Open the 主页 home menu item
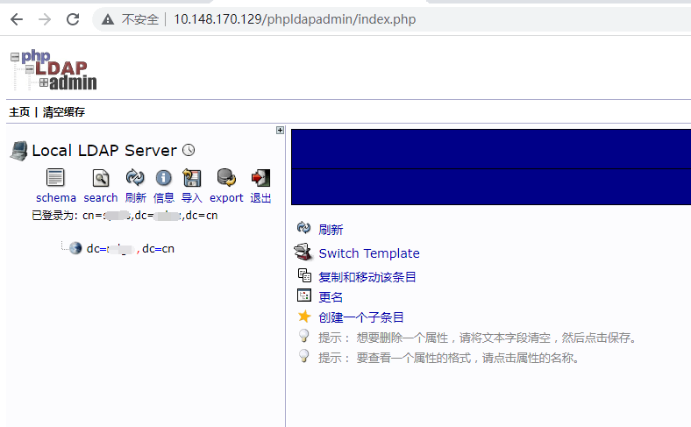This screenshot has width=691, height=427. pyautogui.click(x=19, y=112)
